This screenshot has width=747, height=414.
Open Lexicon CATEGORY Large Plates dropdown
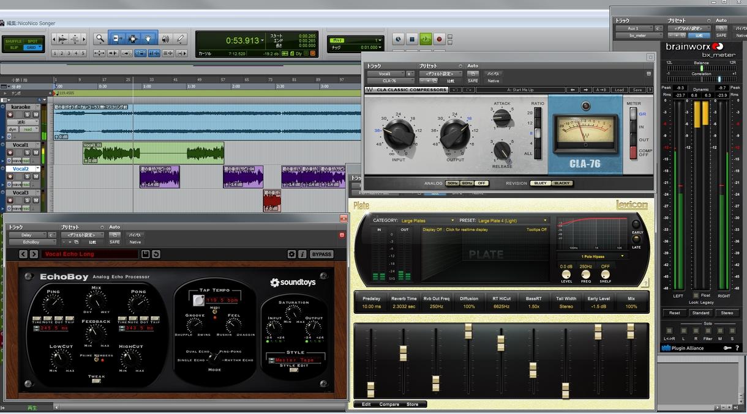[428, 220]
